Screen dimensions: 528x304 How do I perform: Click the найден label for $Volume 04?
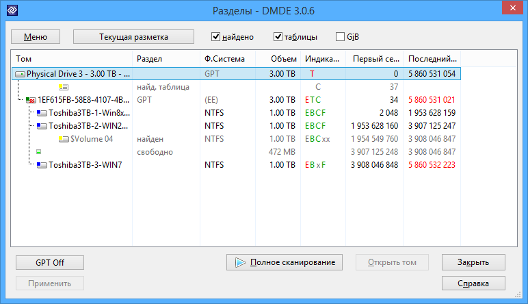(x=150, y=139)
